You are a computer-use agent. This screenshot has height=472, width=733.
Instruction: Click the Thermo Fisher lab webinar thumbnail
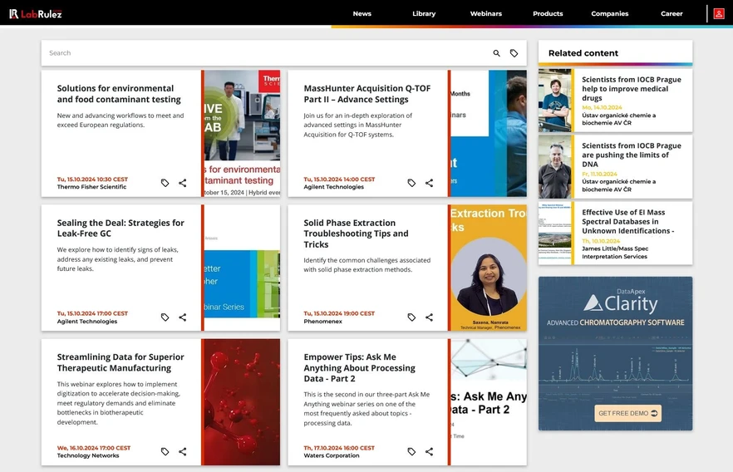242,133
